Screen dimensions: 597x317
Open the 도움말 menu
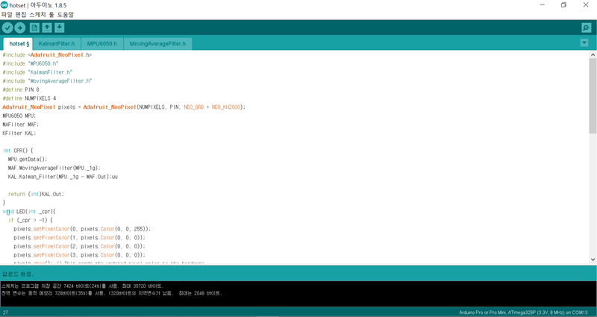tap(66, 14)
